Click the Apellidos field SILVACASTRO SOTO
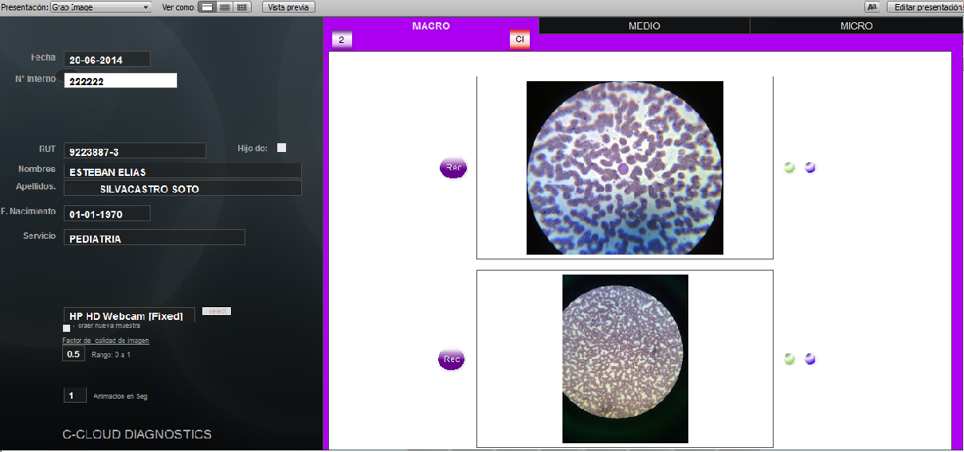This screenshot has width=964, height=452. click(182, 189)
